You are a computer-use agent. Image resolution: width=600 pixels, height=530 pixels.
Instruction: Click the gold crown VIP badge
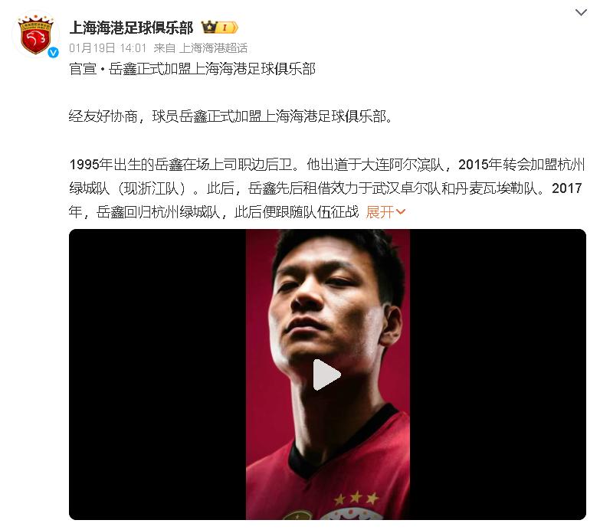tap(210, 28)
